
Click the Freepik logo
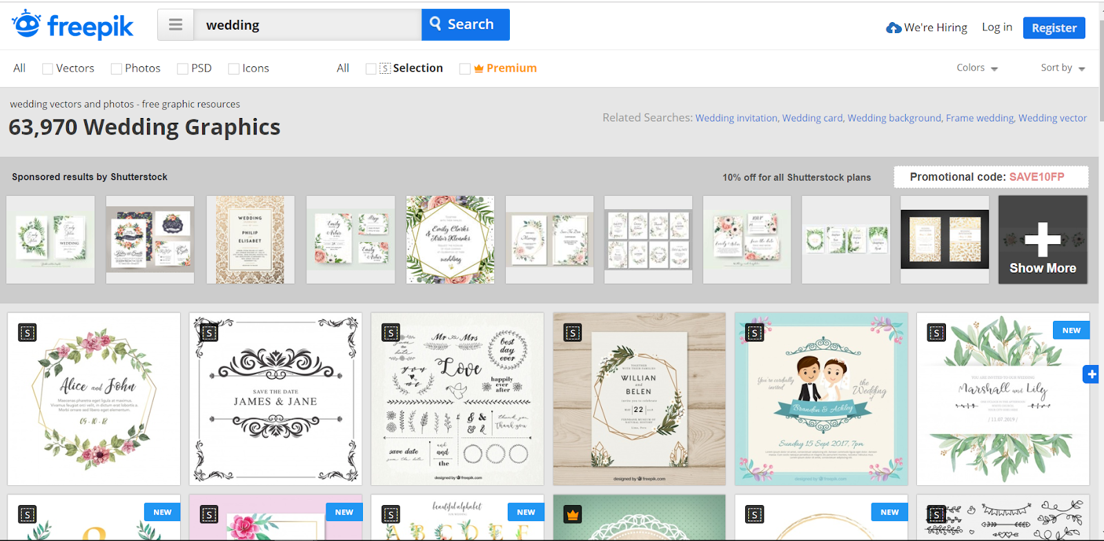72,25
